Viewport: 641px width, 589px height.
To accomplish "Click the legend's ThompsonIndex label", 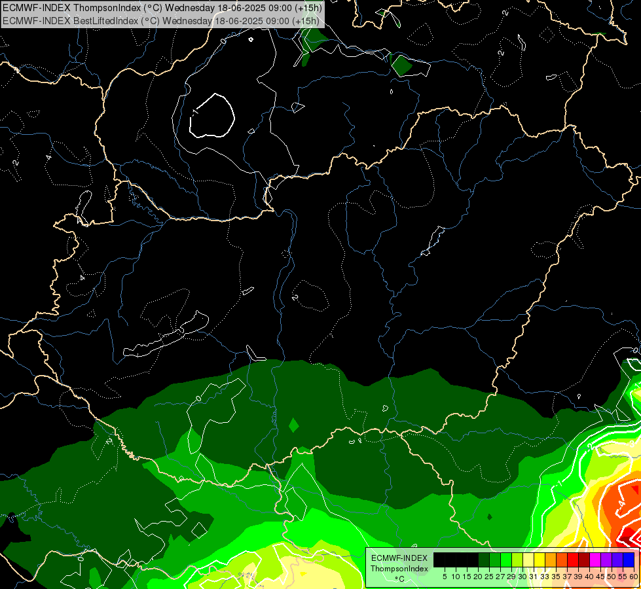I will pyautogui.click(x=399, y=569).
